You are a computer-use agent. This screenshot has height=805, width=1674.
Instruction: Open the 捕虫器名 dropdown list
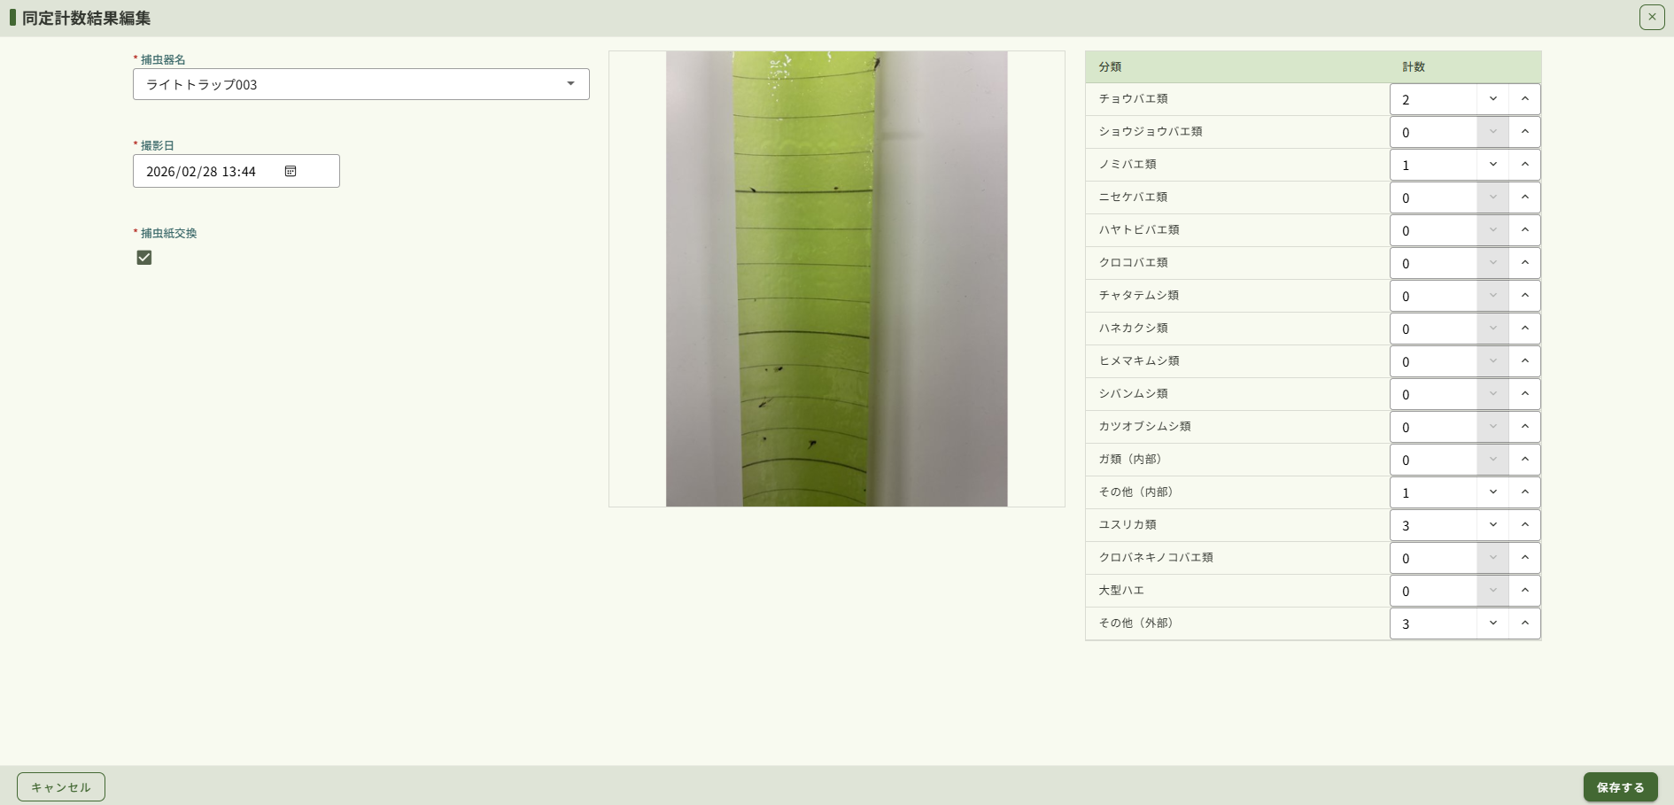(360, 84)
